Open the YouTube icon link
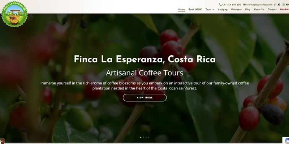Image resolution: width=289 pixels, height=144 pixels. pos(288,5)
